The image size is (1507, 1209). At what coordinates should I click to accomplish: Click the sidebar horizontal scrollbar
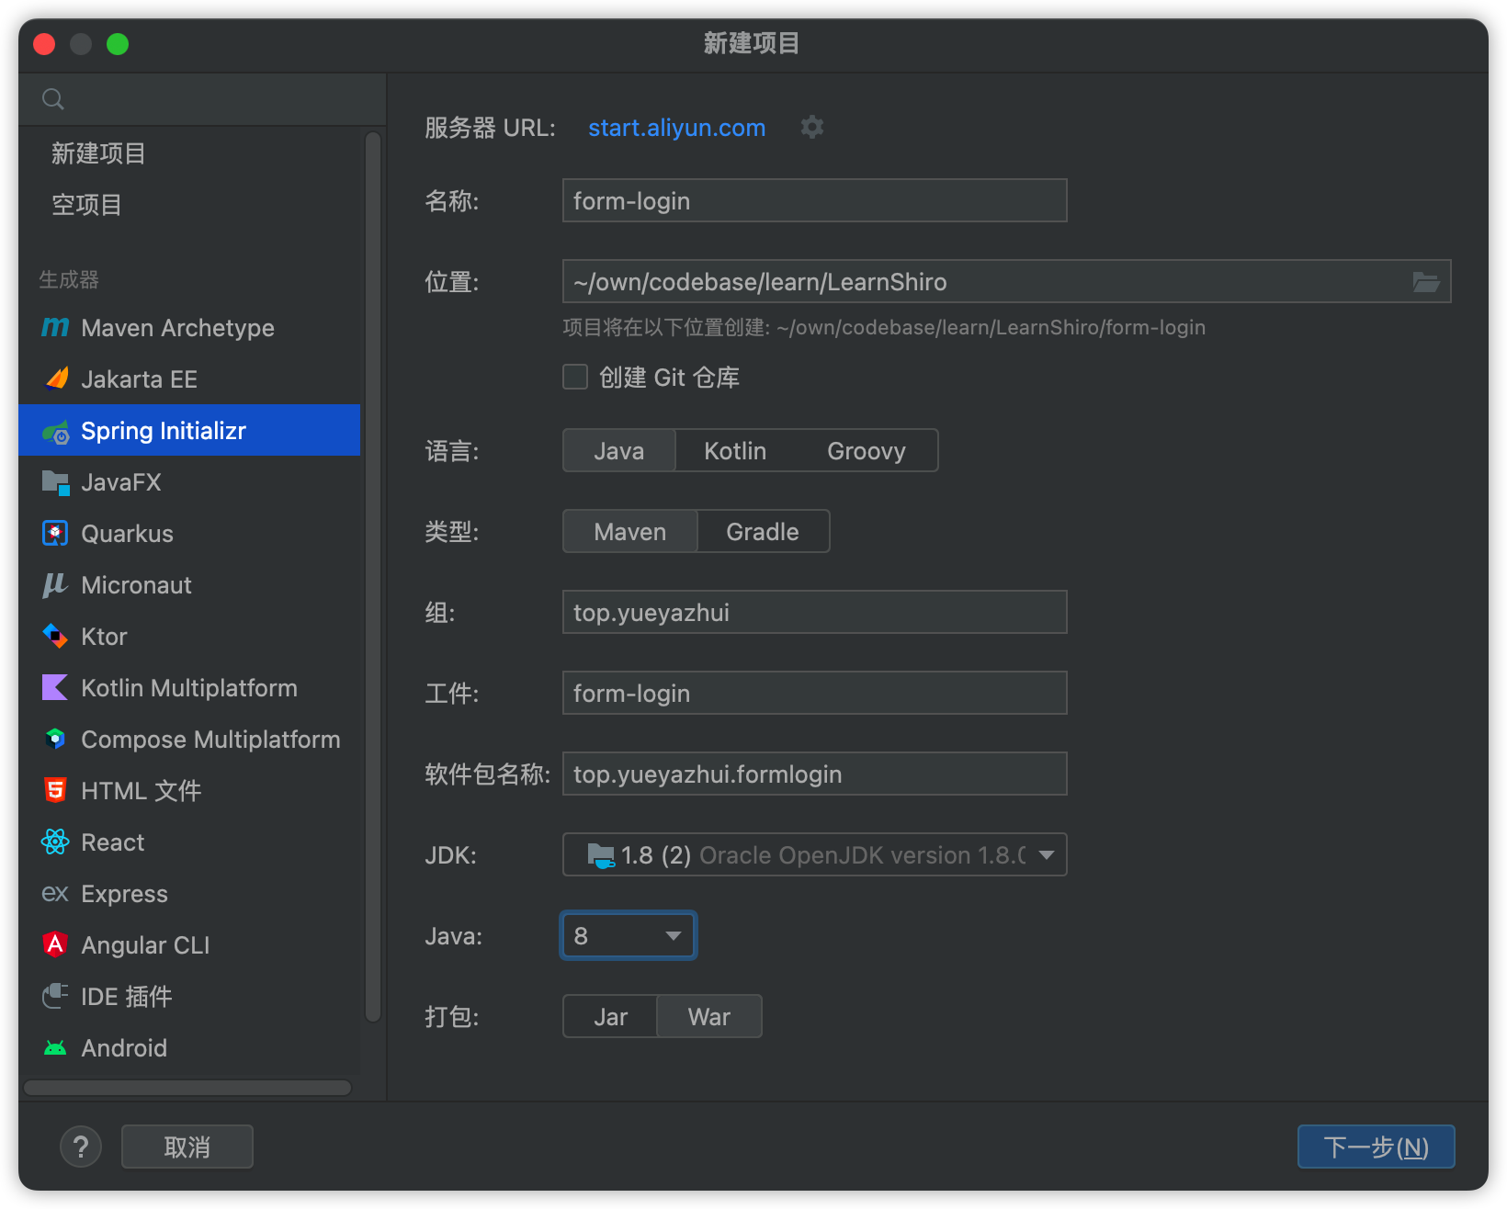(187, 1088)
